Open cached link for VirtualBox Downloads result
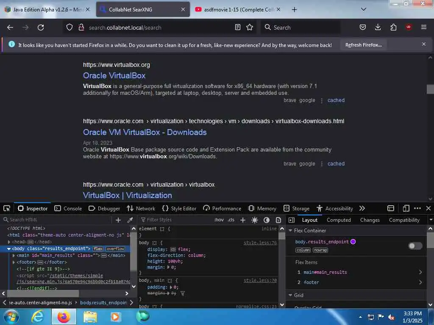The height and width of the screenshot is (325, 434). 336,164
